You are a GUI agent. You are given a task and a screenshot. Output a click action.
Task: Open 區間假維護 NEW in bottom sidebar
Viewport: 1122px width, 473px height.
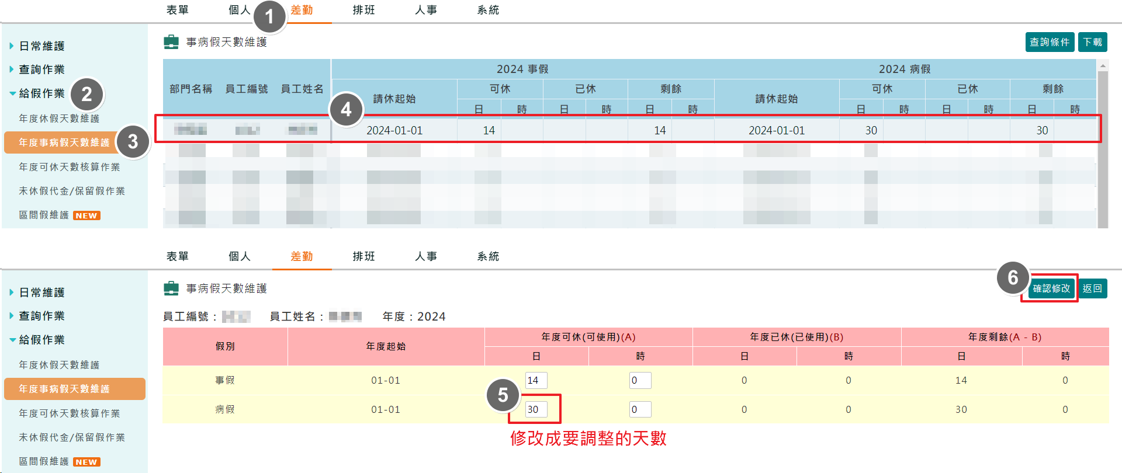tap(60, 461)
